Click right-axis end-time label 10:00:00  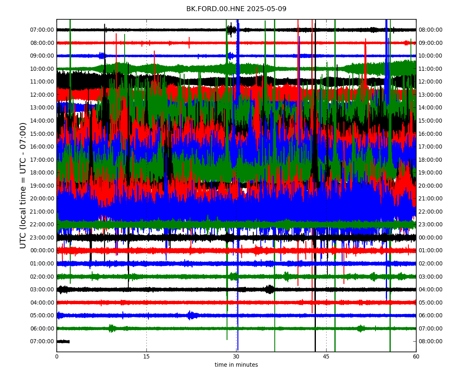pyautogui.click(x=431, y=56)
